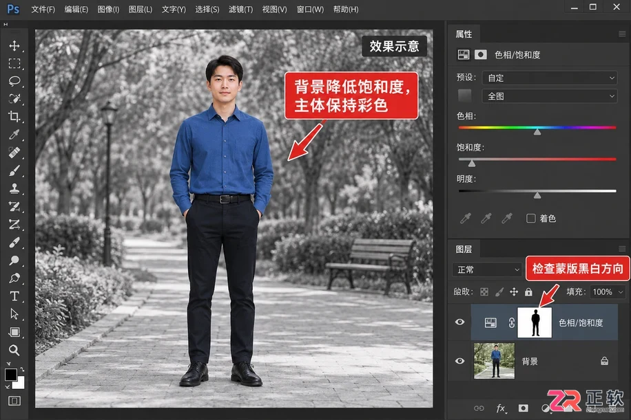Click the lock all padlock icon
The width and height of the screenshot is (631, 420).
(528, 292)
